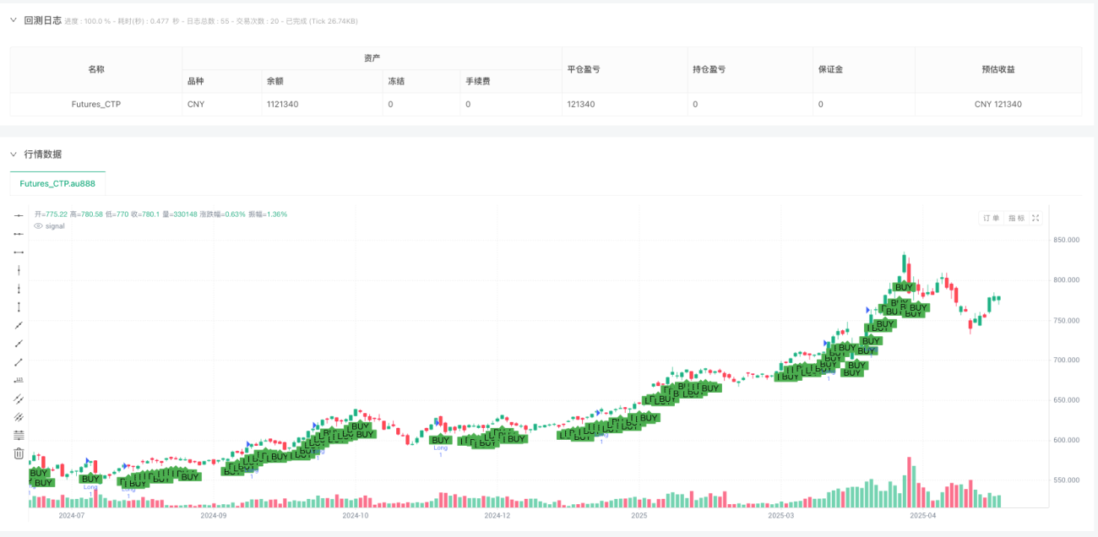The width and height of the screenshot is (1098, 537).
Task: Switch to the Futures_CTP.au888 tab
Action: pyautogui.click(x=57, y=183)
